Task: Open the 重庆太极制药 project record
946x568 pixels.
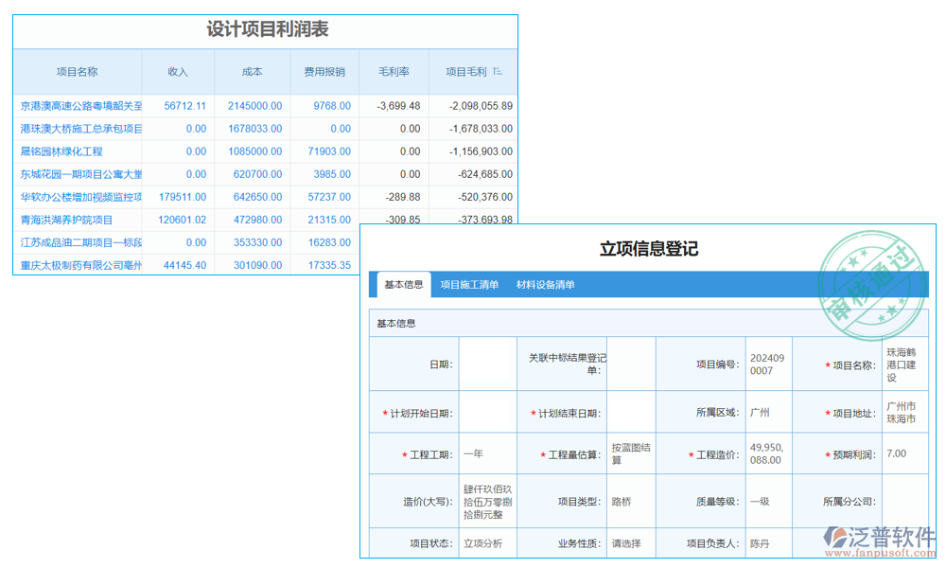Action: click(76, 265)
